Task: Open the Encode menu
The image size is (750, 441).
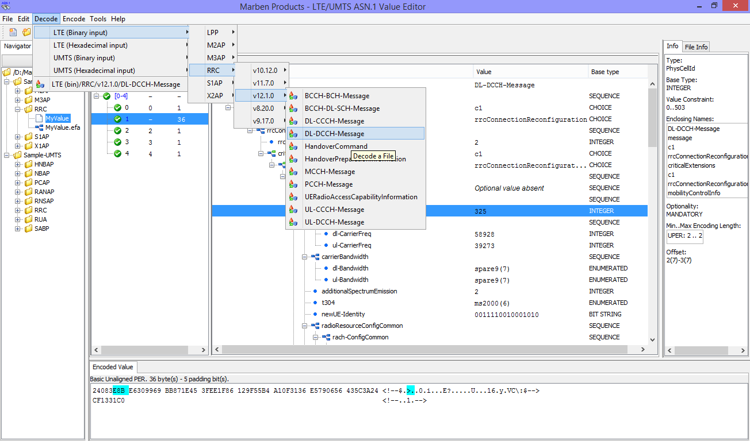Action: (x=74, y=19)
